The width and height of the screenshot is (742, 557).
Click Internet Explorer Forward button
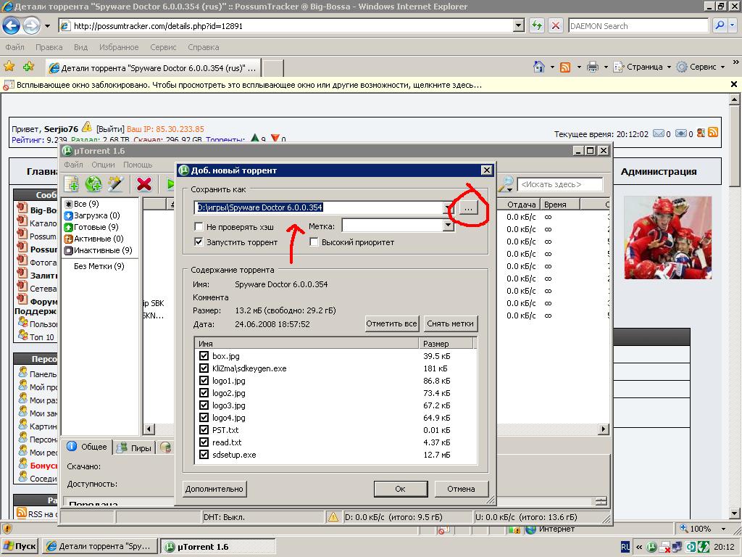[31, 25]
